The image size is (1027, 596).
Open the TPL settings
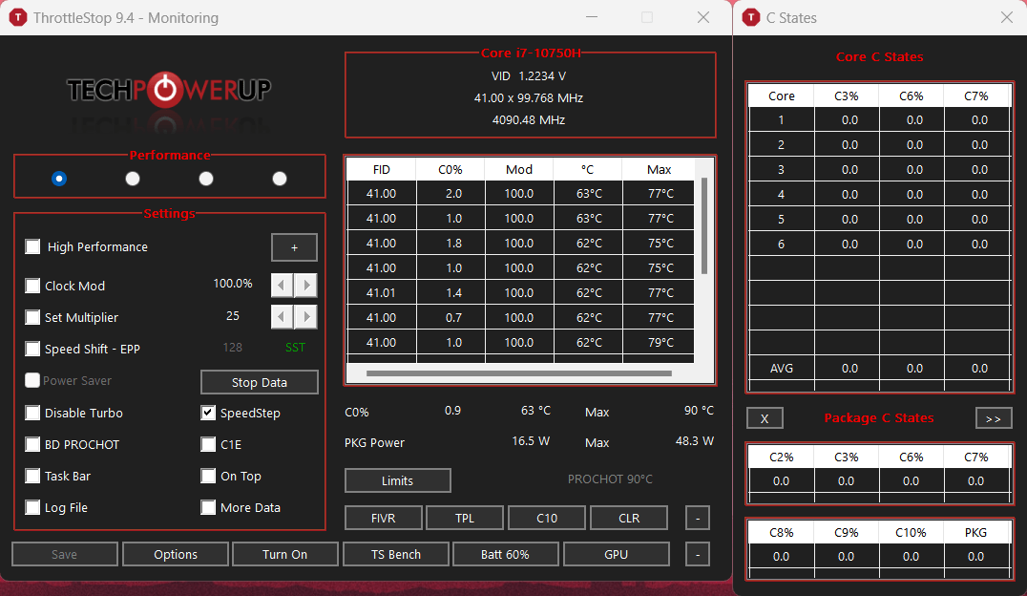pyautogui.click(x=465, y=518)
